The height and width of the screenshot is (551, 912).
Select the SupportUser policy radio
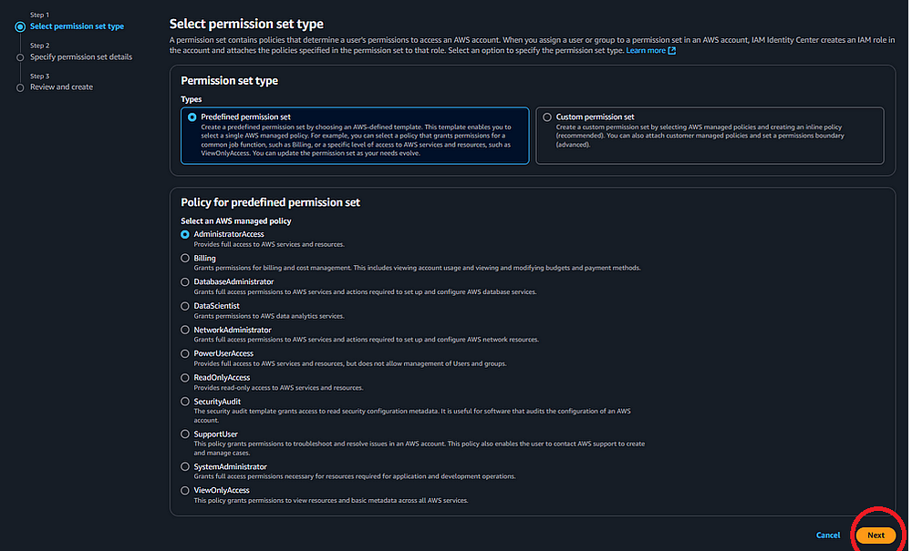[x=186, y=434]
